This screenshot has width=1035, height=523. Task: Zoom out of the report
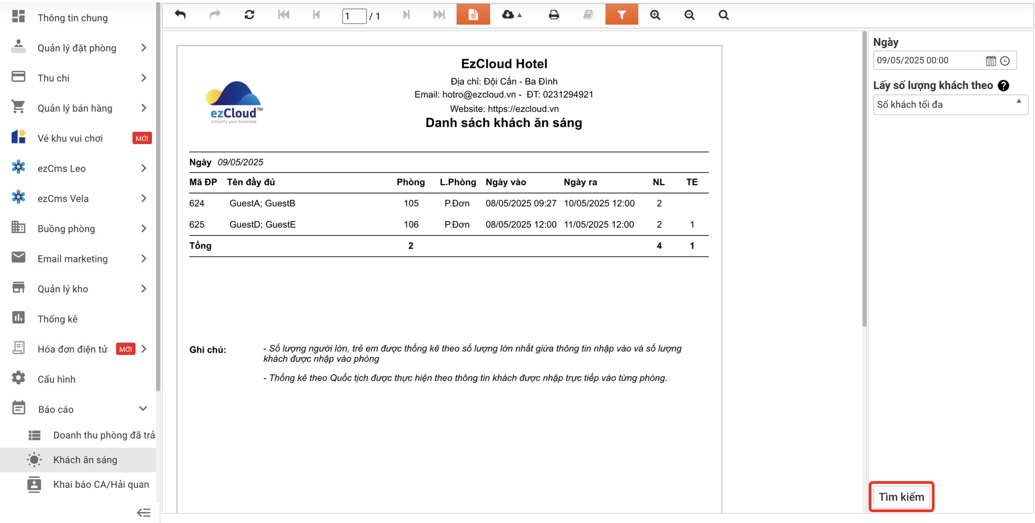point(689,15)
